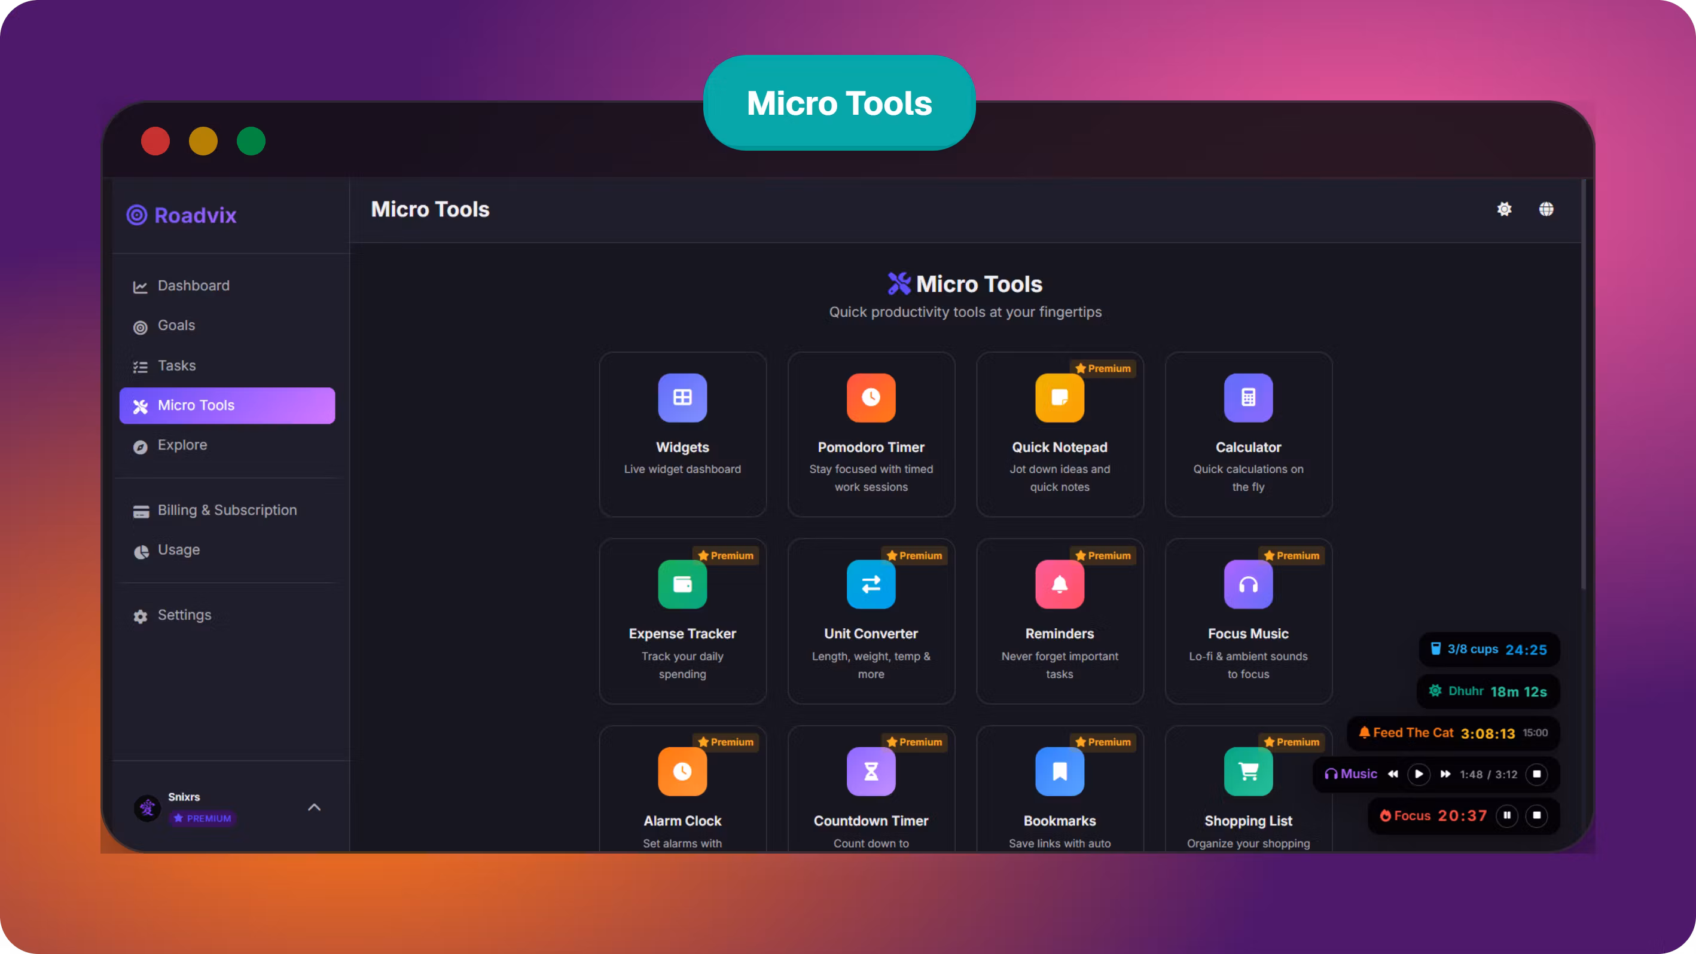Skip forward in Music mini player

(1445, 775)
